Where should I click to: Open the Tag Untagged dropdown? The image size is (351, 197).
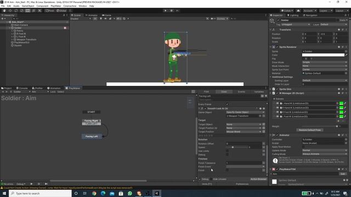click(296, 25)
